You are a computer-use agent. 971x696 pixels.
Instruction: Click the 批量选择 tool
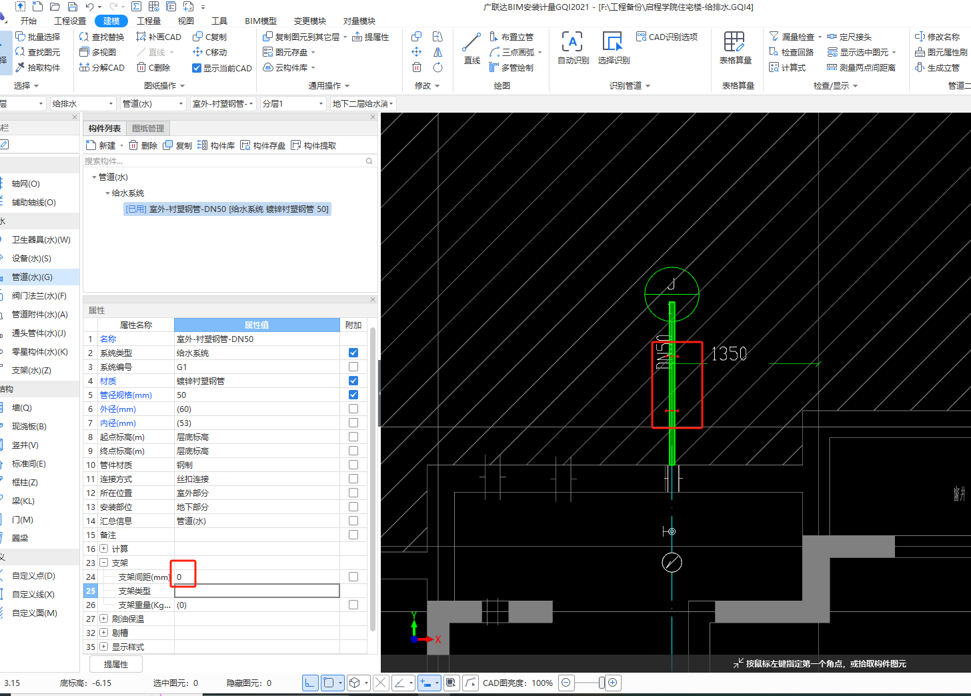coord(38,37)
